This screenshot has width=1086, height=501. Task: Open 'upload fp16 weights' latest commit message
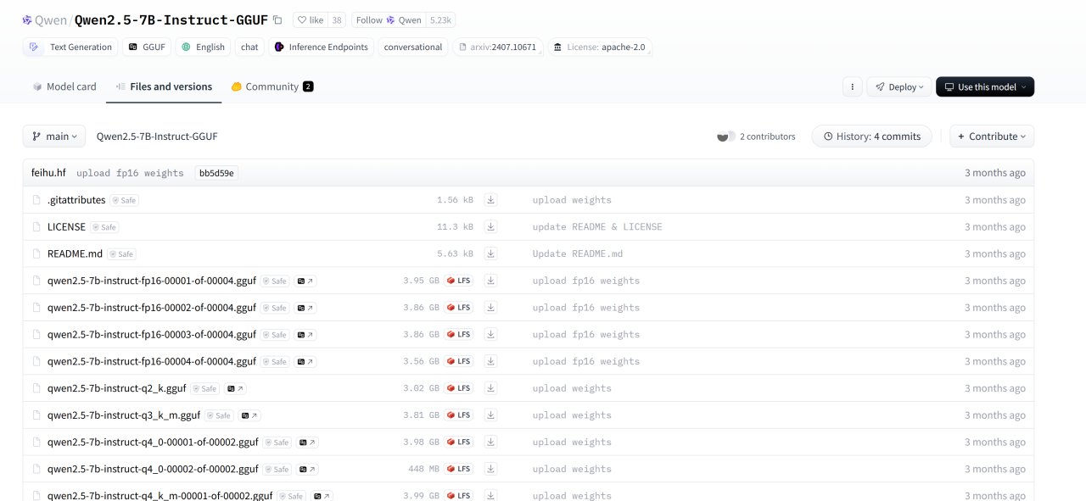(130, 173)
